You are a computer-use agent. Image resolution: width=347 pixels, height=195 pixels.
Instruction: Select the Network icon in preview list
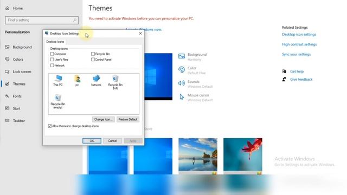(96, 81)
